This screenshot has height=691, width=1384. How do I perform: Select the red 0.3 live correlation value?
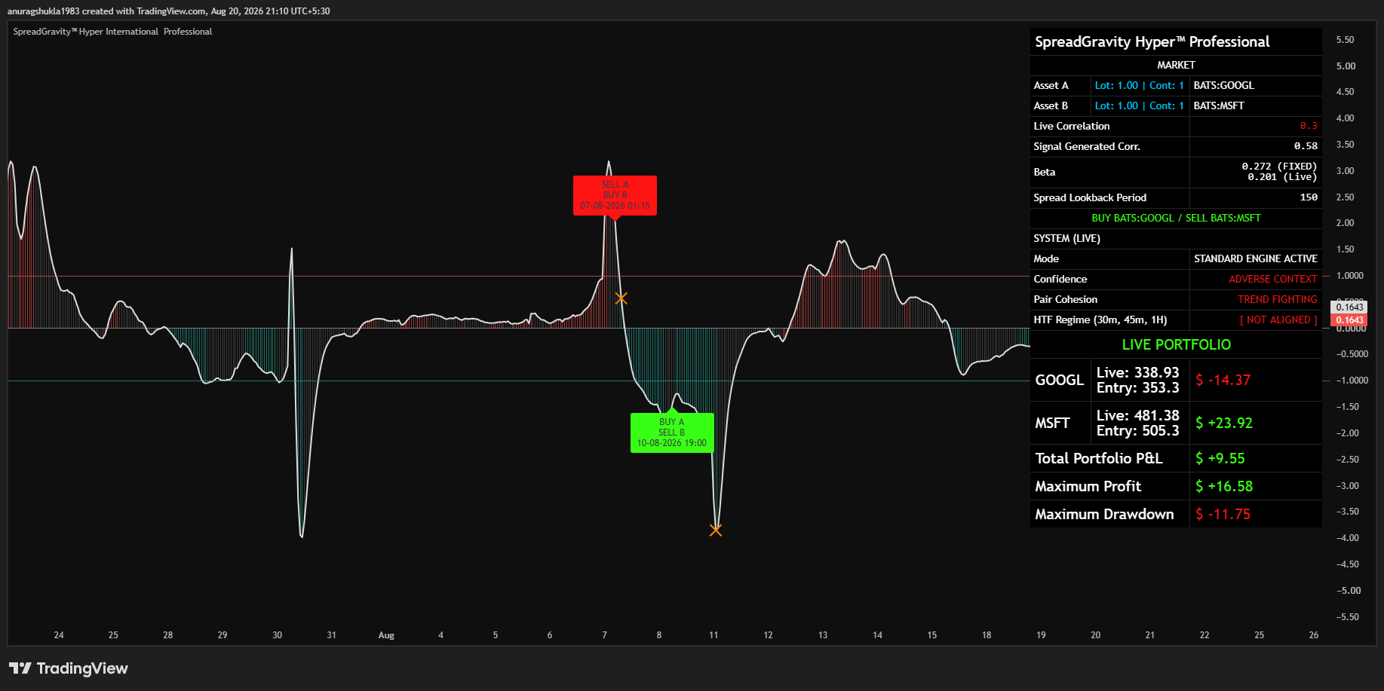tap(1309, 127)
